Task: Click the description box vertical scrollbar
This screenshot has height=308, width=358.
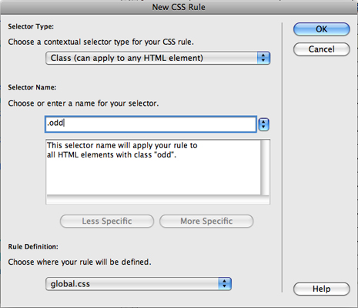Action: [x=265, y=167]
